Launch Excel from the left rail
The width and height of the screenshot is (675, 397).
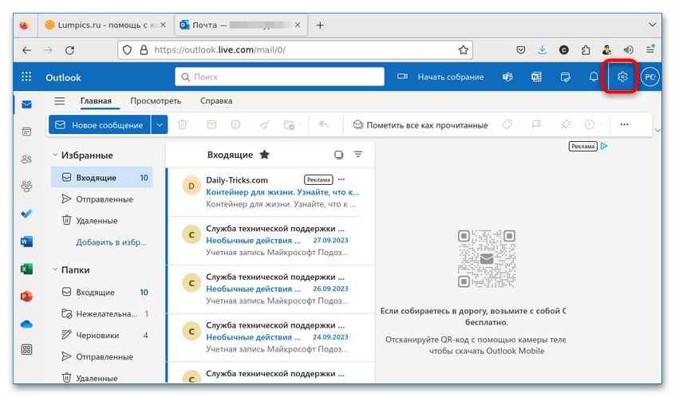point(26,269)
